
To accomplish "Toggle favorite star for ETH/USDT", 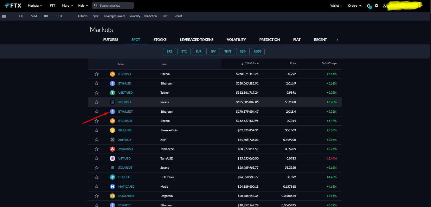I will click(x=97, y=111).
